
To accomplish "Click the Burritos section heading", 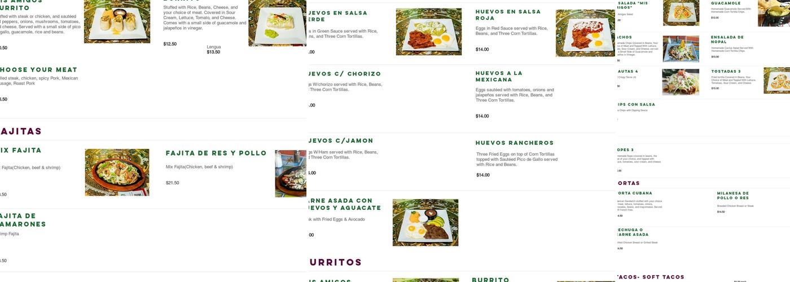I will click(x=335, y=262).
